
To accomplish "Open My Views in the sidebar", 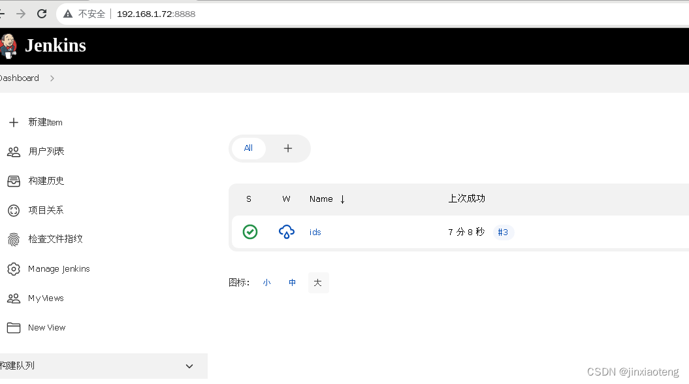I will coord(46,298).
